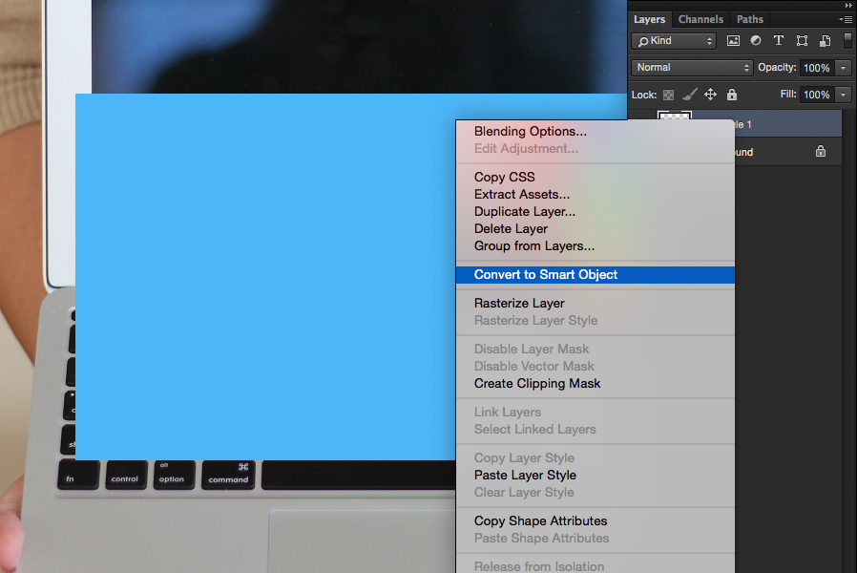Lock all padlock icon
The height and width of the screenshot is (573, 857).
[x=732, y=95]
